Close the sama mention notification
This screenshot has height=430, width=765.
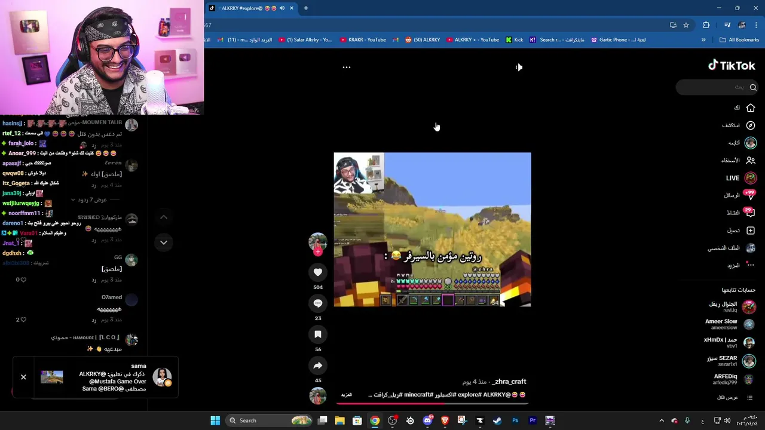point(23,377)
